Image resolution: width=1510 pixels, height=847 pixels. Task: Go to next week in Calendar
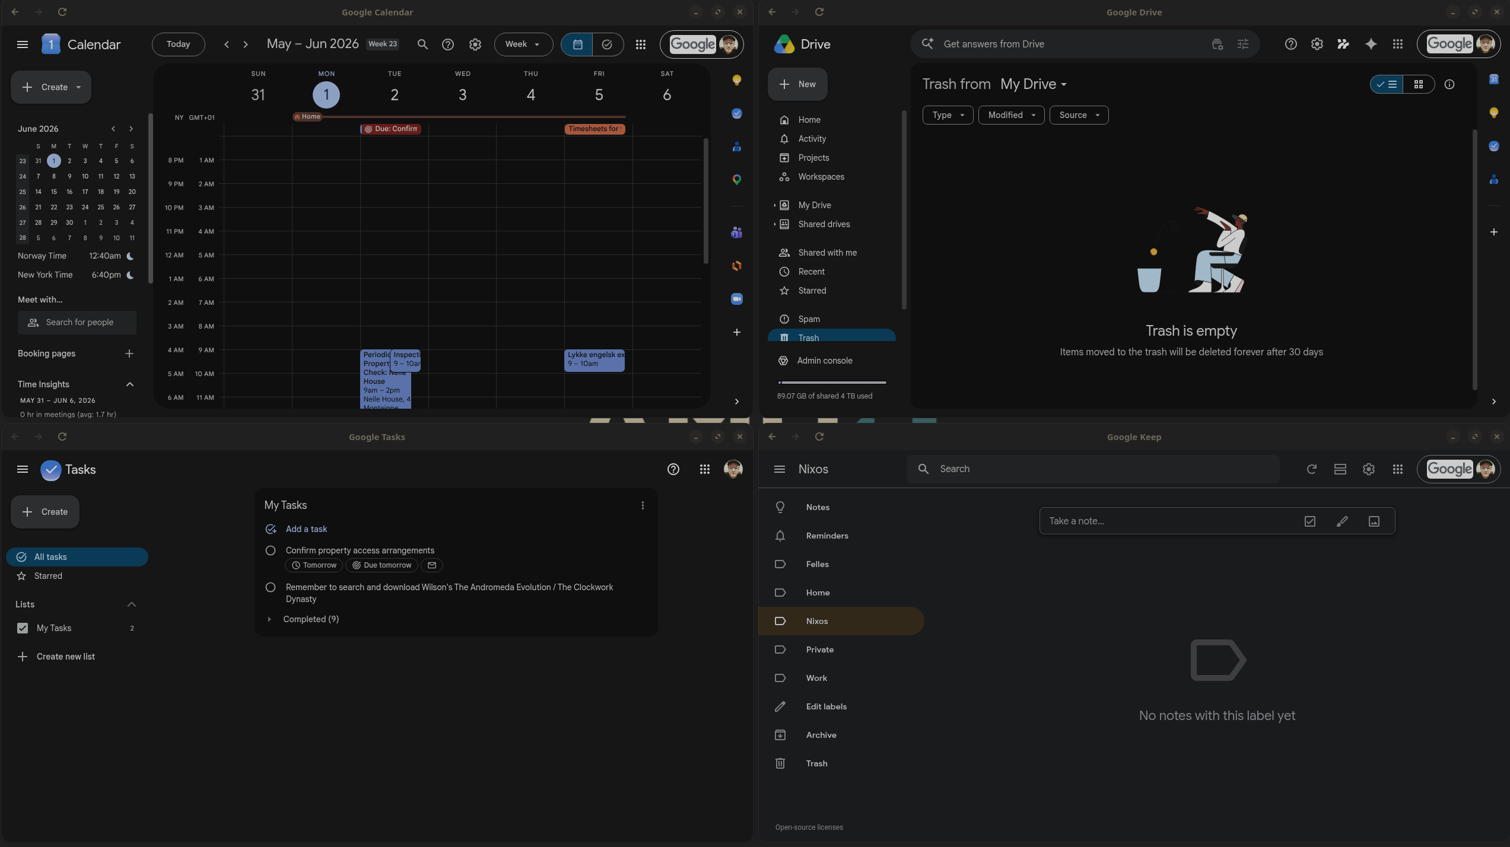tap(246, 44)
